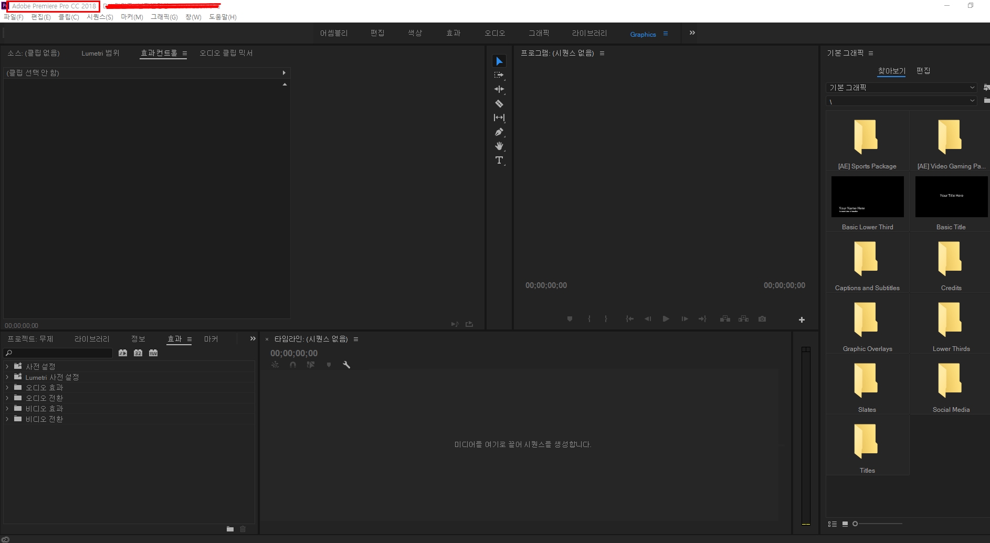
Task: Select the Hand tool
Action: (499, 146)
